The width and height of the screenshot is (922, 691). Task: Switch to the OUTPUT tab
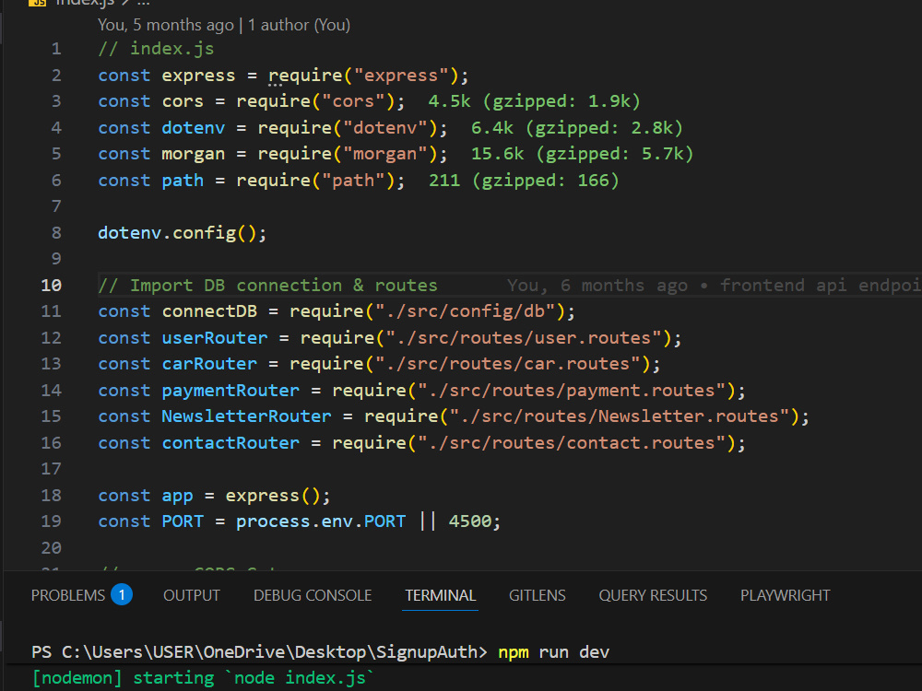point(191,595)
